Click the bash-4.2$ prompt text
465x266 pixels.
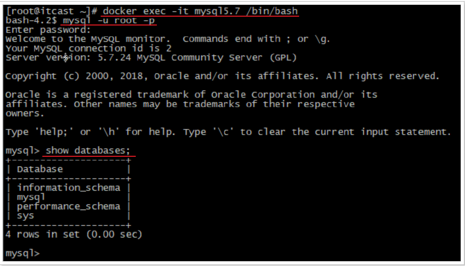[x=31, y=21]
